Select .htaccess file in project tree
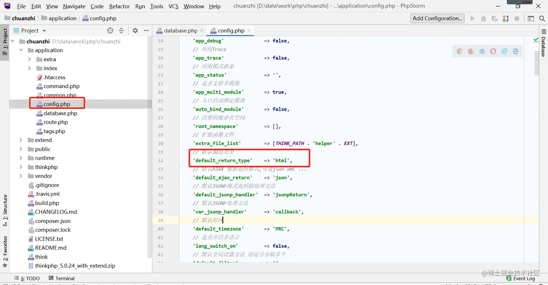Viewport: 548px width, 285px height. click(x=54, y=77)
